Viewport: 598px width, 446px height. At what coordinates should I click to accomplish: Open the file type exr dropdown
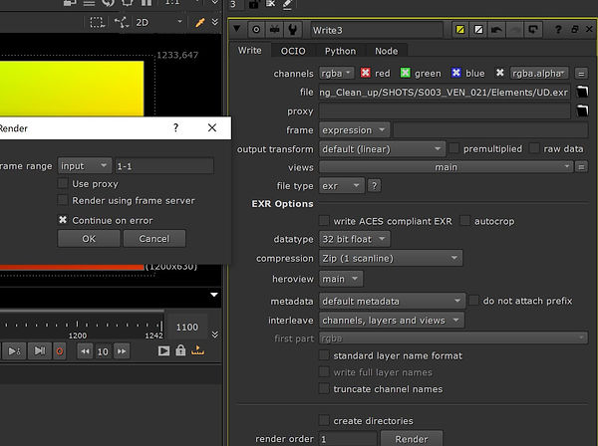point(341,186)
